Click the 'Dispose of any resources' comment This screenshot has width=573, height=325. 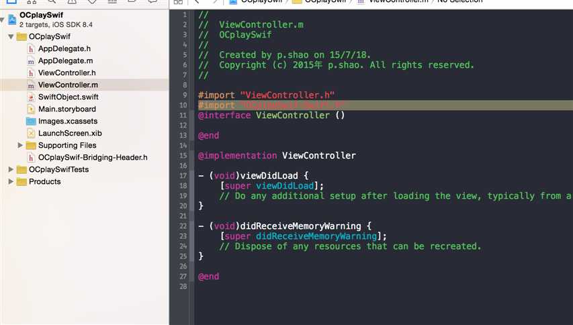350,246
